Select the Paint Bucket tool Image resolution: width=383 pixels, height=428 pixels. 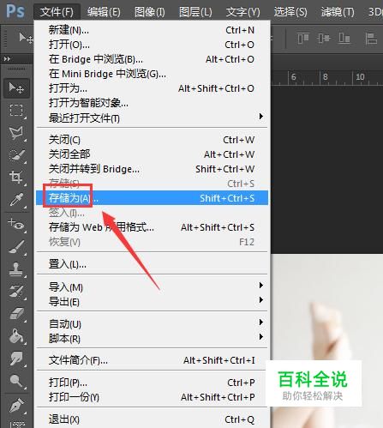[x=16, y=336]
